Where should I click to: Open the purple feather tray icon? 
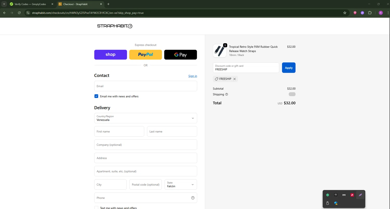tap(360, 195)
